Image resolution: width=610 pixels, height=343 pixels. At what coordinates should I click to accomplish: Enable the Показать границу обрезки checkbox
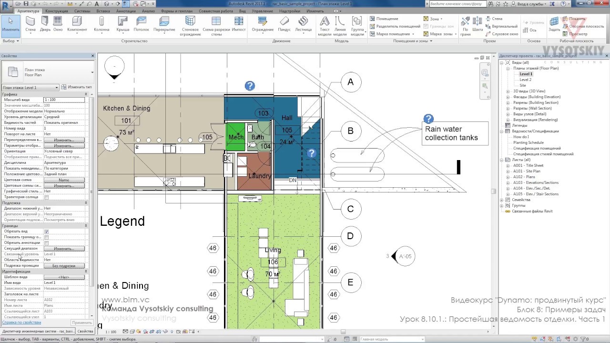(46, 237)
